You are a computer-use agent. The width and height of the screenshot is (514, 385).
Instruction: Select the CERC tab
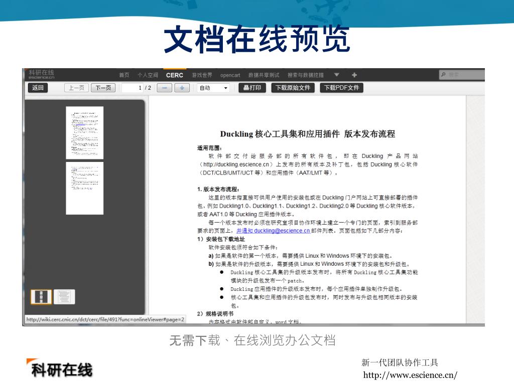coord(174,75)
